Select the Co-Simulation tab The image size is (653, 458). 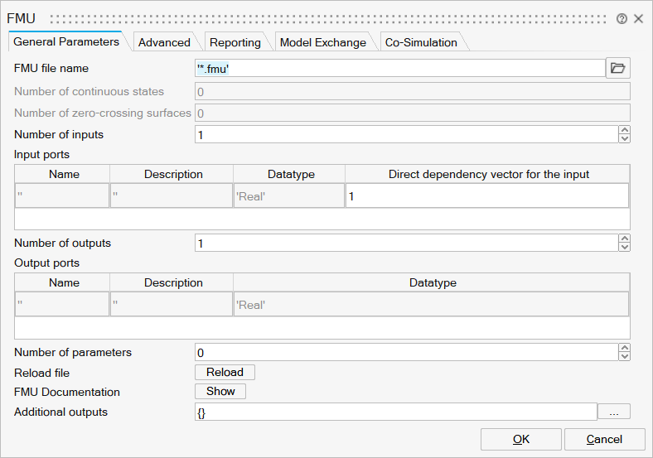(421, 42)
